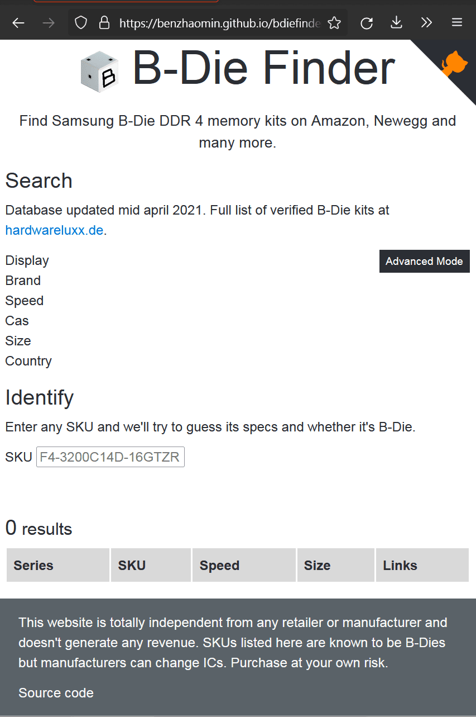The height and width of the screenshot is (717, 476).
Task: Switch to Advanced Mode
Action: tap(424, 261)
